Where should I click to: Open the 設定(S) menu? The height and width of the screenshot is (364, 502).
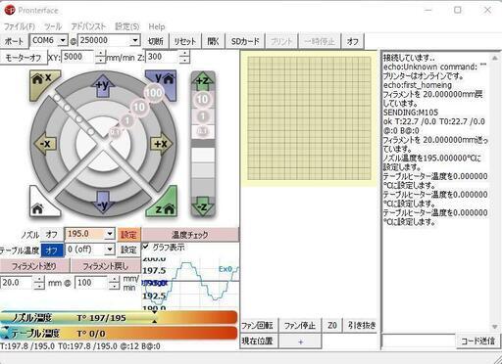(x=127, y=26)
